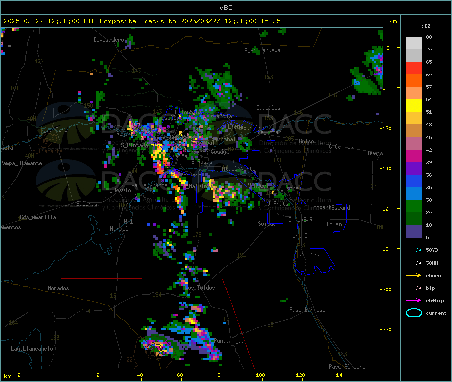
Task: Click the 'G_Campos' map label
Action: tap(342, 147)
